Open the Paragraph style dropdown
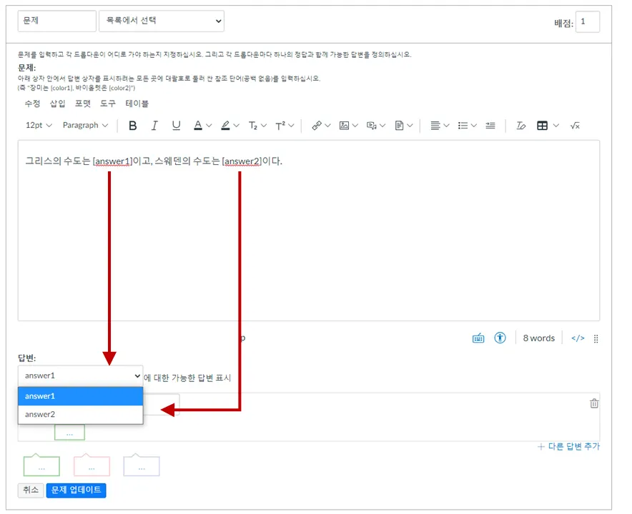The width and height of the screenshot is (632, 514). pyautogui.click(x=85, y=125)
